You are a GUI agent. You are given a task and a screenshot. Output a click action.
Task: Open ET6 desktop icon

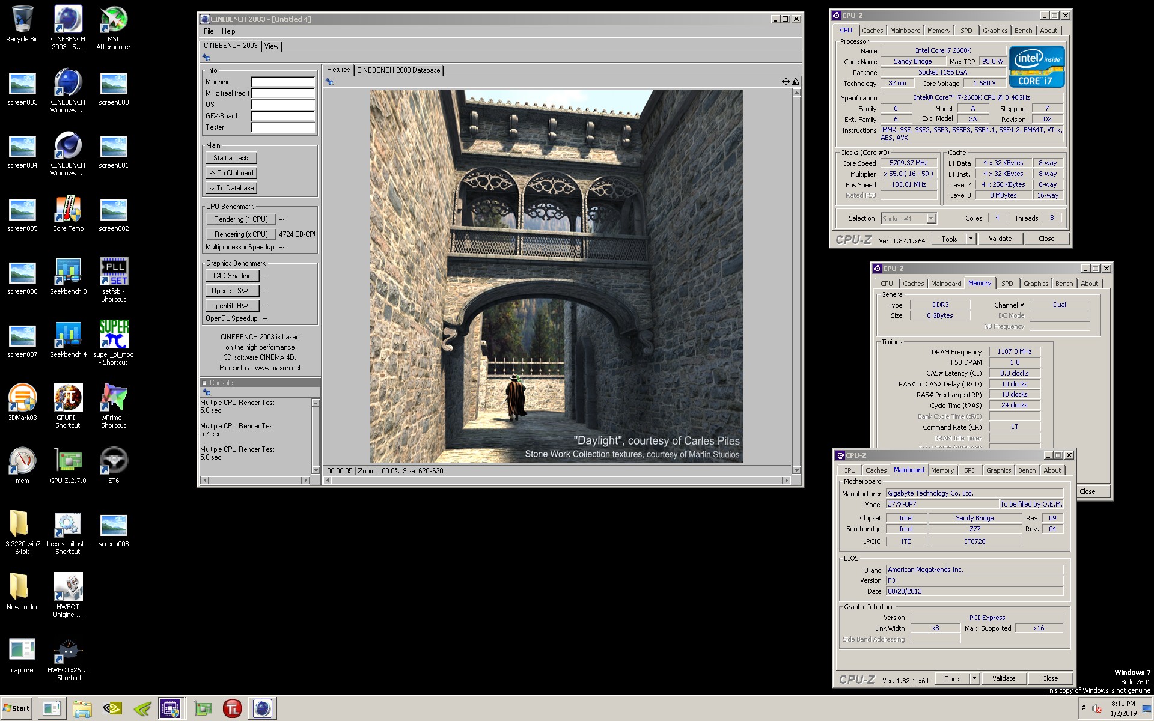point(114,466)
